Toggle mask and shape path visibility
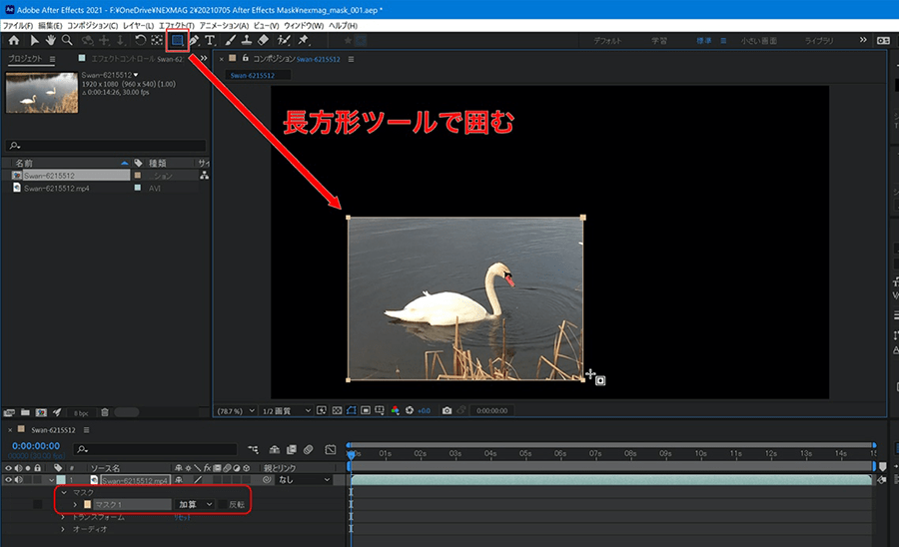 coord(352,409)
